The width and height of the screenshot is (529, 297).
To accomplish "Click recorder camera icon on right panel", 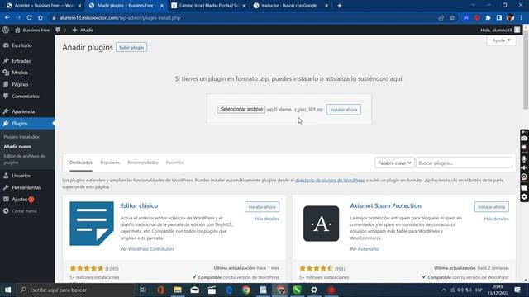I will [x=524, y=139].
